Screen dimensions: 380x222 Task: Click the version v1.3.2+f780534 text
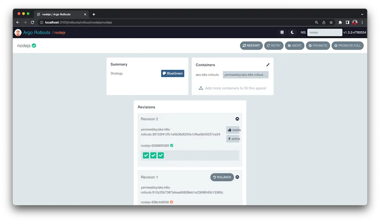355,33
